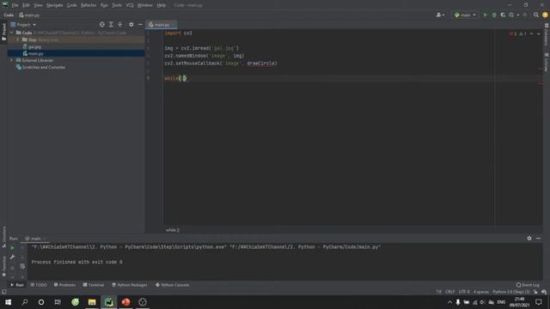Click the while breadcrumb below editor

173,230
